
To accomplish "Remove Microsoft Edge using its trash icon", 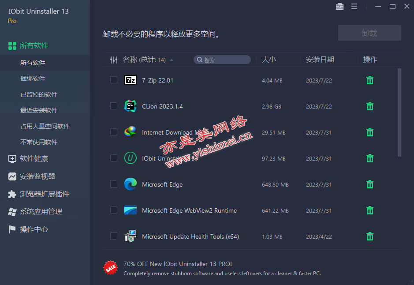I will [370, 184].
